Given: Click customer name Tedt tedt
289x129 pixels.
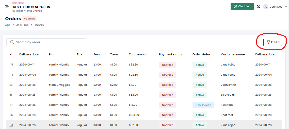Looking at the screenshot, I should click(x=227, y=115).
